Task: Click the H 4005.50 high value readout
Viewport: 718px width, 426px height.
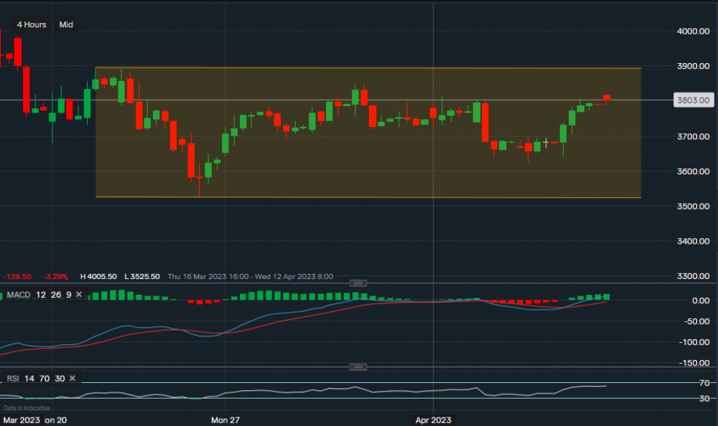Action: (100, 276)
